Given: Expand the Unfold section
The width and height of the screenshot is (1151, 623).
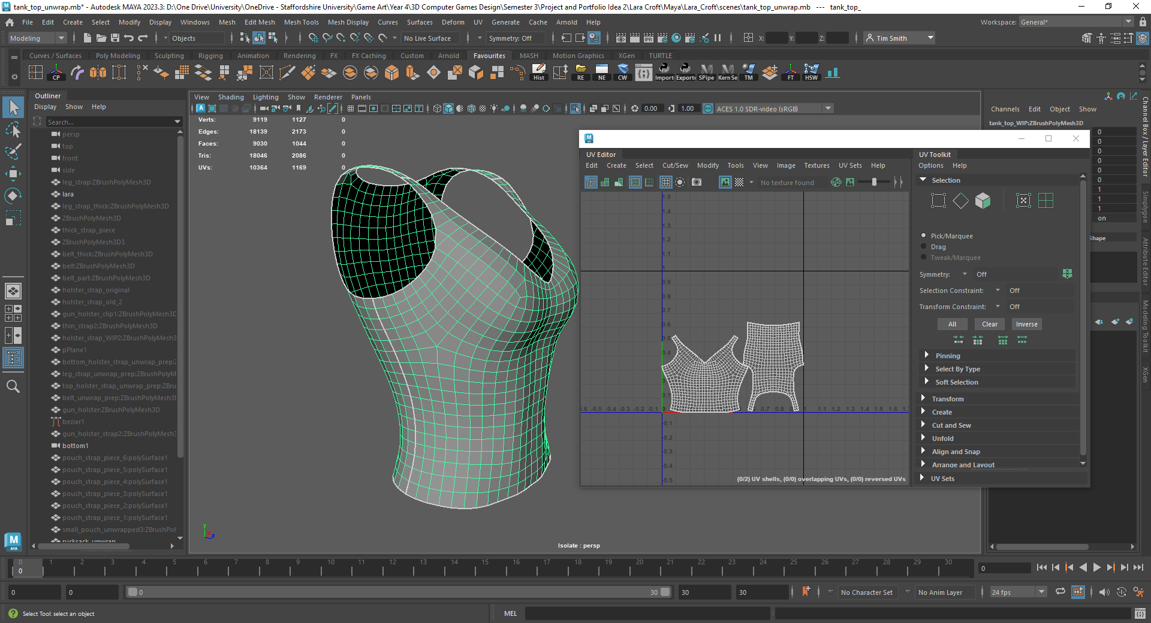Looking at the screenshot, I should click(x=923, y=438).
